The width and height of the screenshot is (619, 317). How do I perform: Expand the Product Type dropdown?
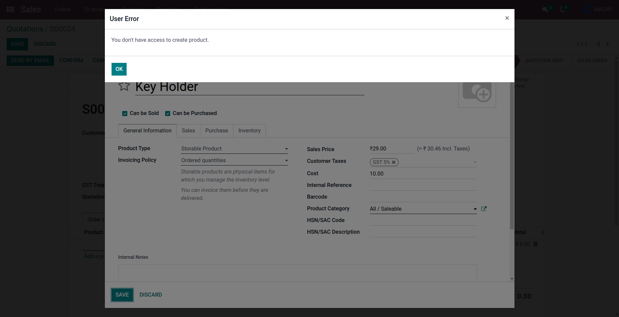[234, 148]
